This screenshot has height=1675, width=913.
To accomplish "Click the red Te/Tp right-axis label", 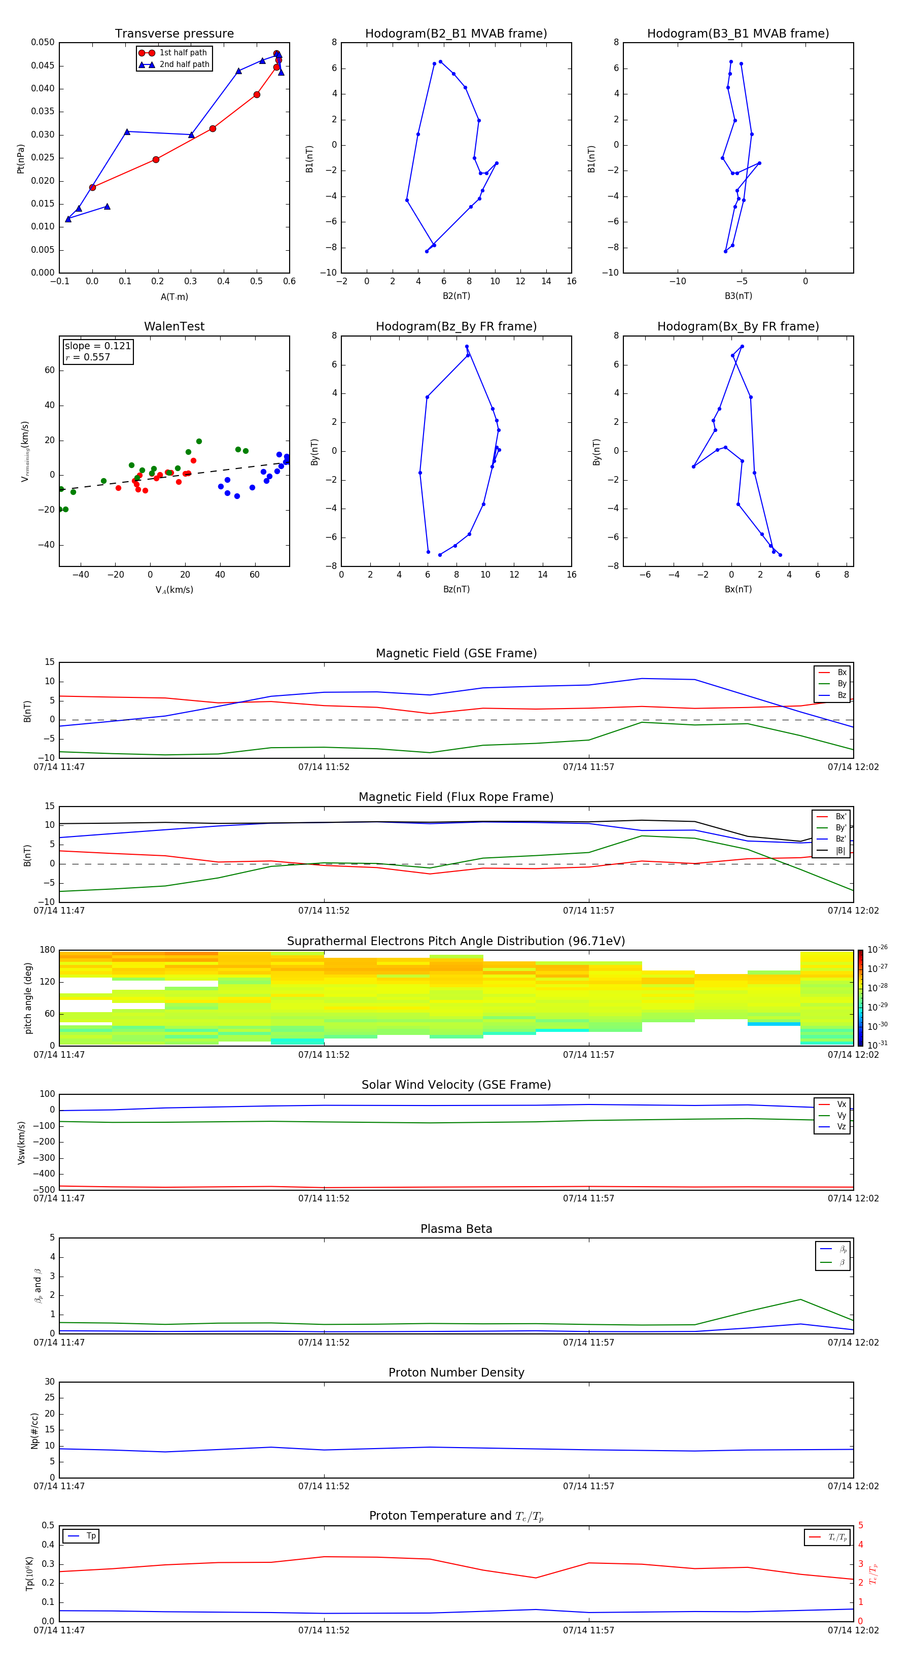I will click(873, 1573).
